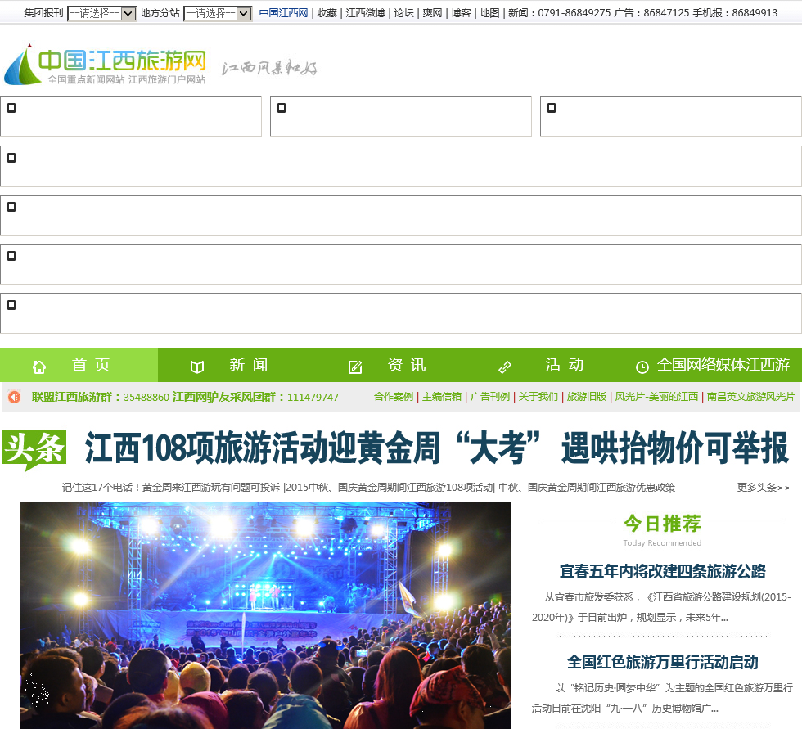The width and height of the screenshot is (802, 729).
Task: Open the 中国江西网 top link
Action: (283, 13)
